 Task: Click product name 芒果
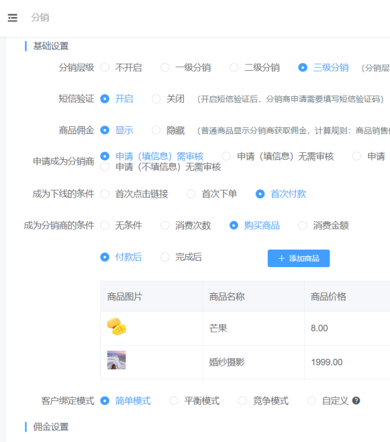(x=218, y=328)
